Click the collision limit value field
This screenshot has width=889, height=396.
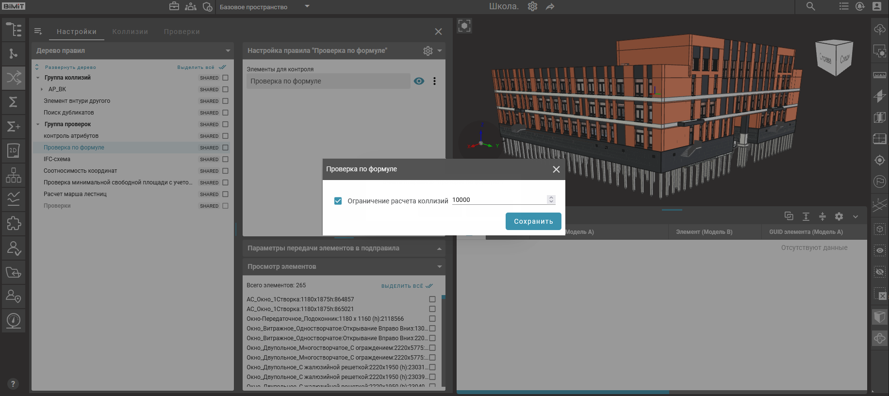pos(498,200)
